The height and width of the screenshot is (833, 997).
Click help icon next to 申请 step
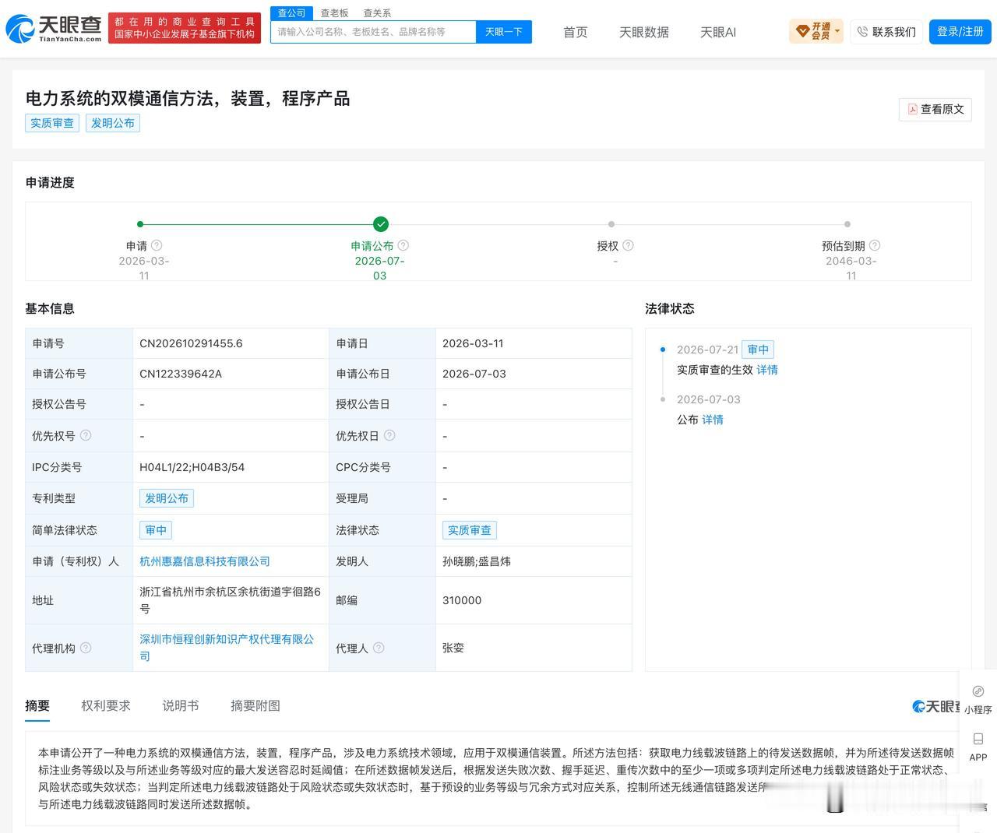pos(157,245)
